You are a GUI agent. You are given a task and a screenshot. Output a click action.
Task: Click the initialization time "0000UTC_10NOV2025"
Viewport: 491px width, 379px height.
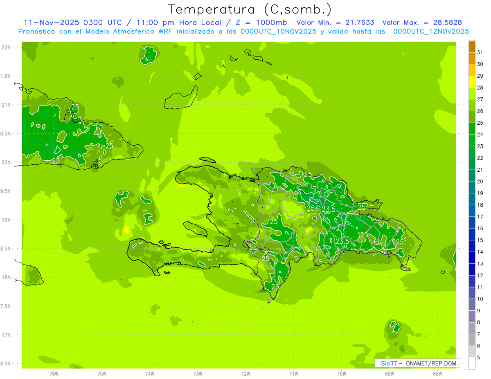278,31
